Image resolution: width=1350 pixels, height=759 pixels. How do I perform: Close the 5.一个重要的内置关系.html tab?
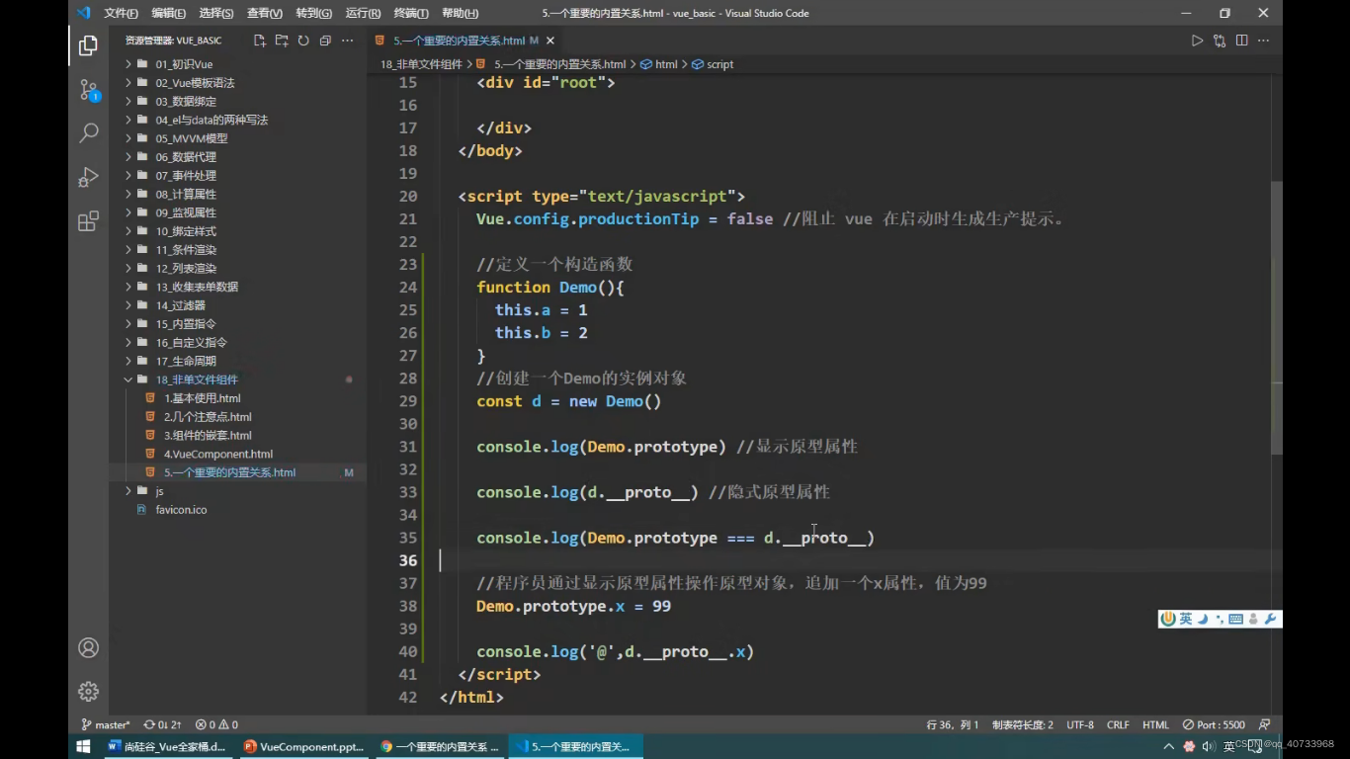point(550,41)
